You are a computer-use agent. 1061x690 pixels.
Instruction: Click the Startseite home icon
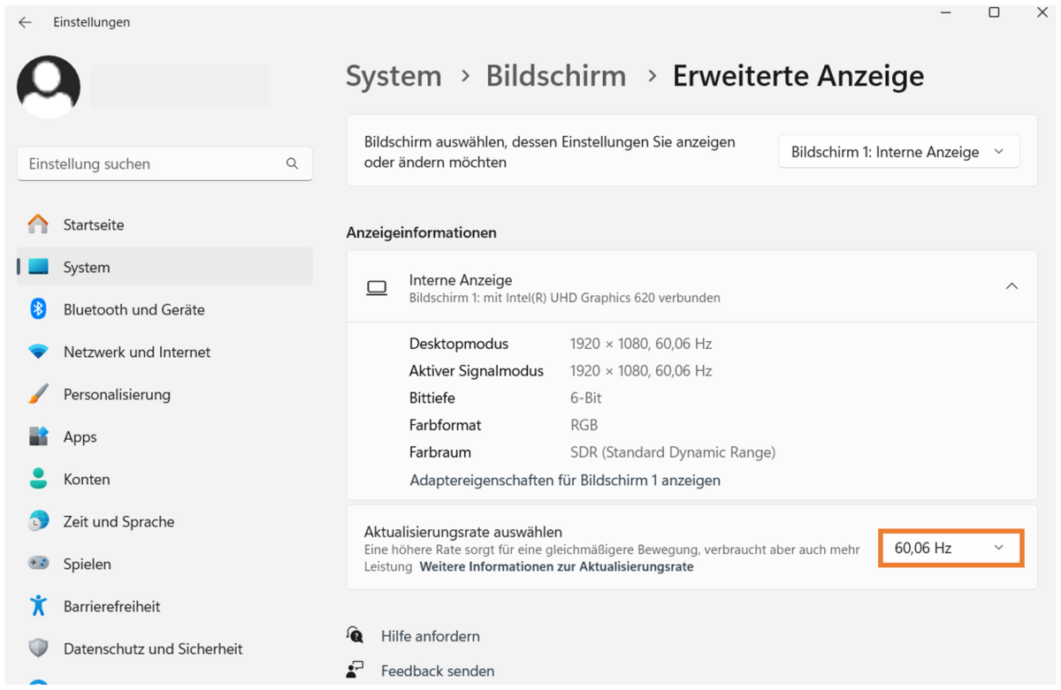click(x=38, y=224)
